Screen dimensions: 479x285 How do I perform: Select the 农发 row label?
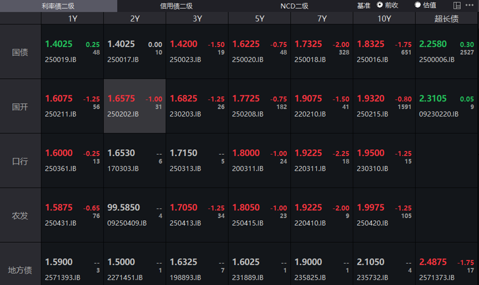coord(20,216)
